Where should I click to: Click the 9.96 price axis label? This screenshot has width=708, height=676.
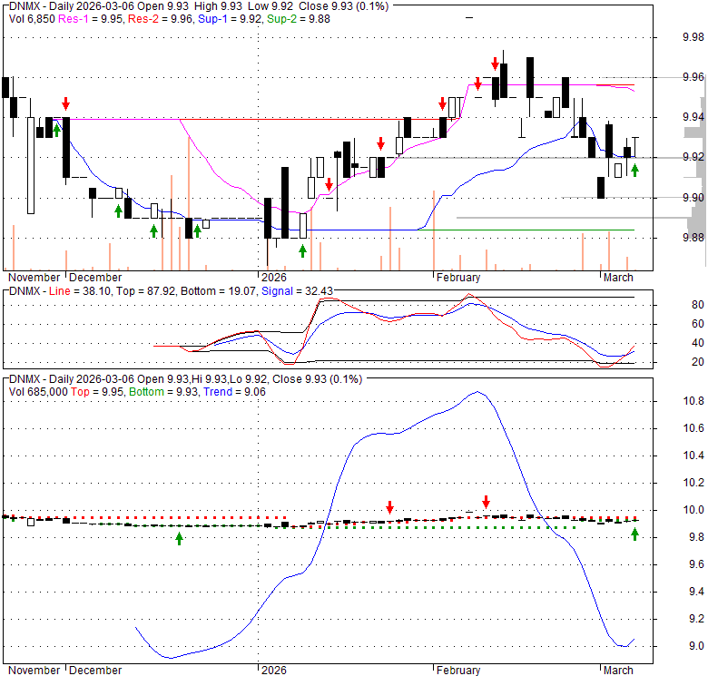click(693, 77)
